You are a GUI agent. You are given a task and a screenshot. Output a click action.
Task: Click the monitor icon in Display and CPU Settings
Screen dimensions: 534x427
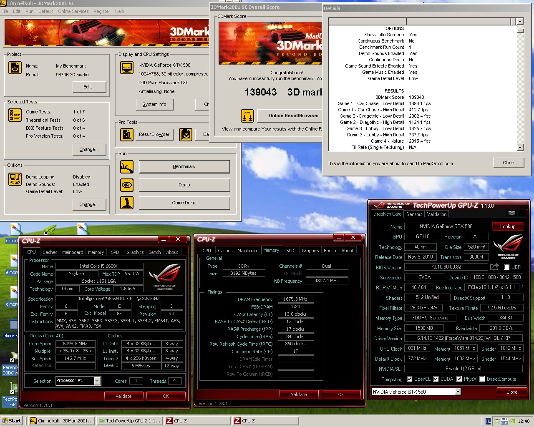coord(127,68)
